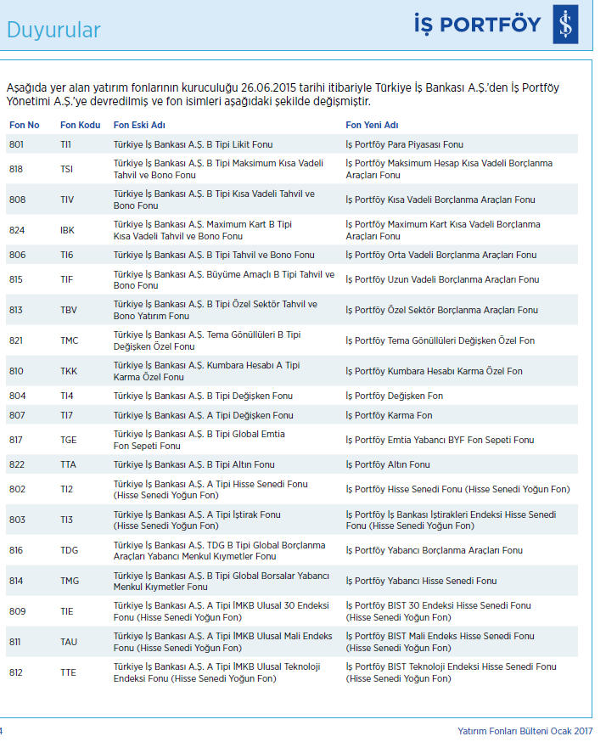Click the Fon No column header
The height and width of the screenshot is (742, 606).
pos(24,125)
